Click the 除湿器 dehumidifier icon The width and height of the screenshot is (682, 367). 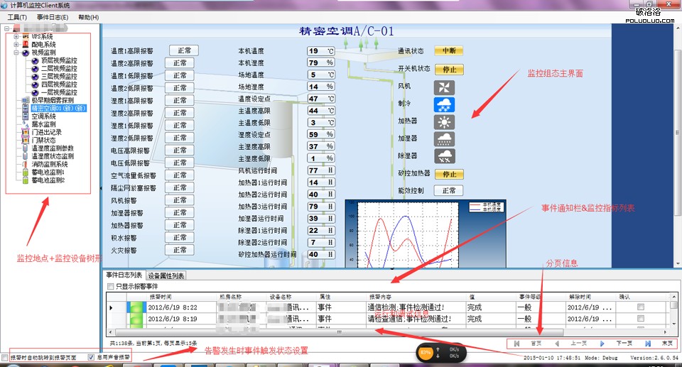(445, 156)
